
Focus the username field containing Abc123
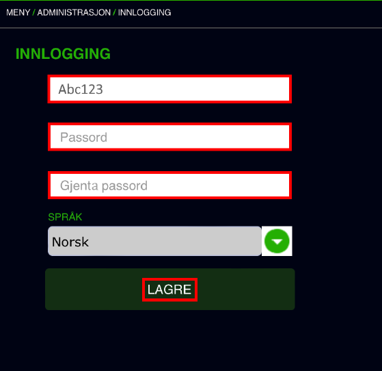[x=169, y=89]
